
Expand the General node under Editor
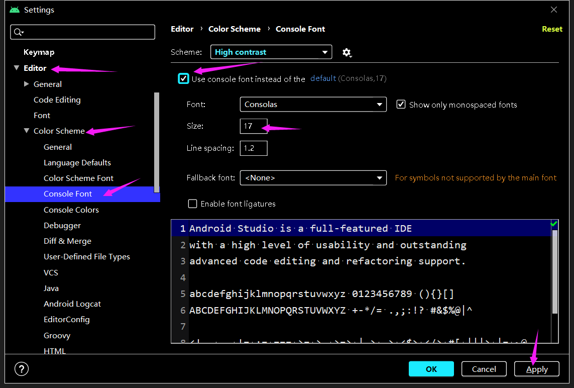click(x=26, y=84)
